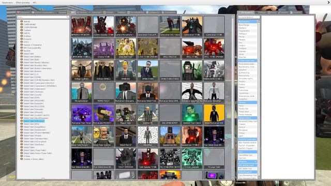This screenshot has width=331, height=186.
Task: Choose the GMAN CHAIN (FIXED) blank thumbnail
Action: [x=170, y=70]
